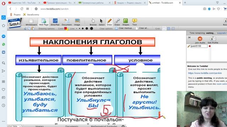Viewport: 227px width, 127px height.
Task: Pick the Erase tool
Action: [x=117, y=22]
